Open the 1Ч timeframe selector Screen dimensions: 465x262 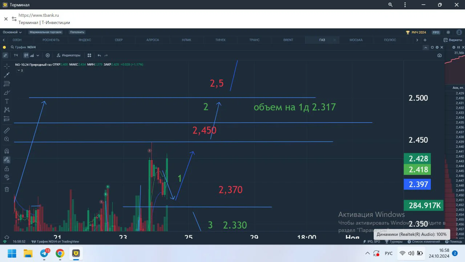click(x=16, y=55)
